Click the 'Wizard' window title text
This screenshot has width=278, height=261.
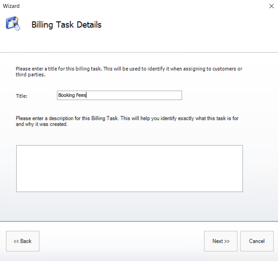[x=11, y=6]
